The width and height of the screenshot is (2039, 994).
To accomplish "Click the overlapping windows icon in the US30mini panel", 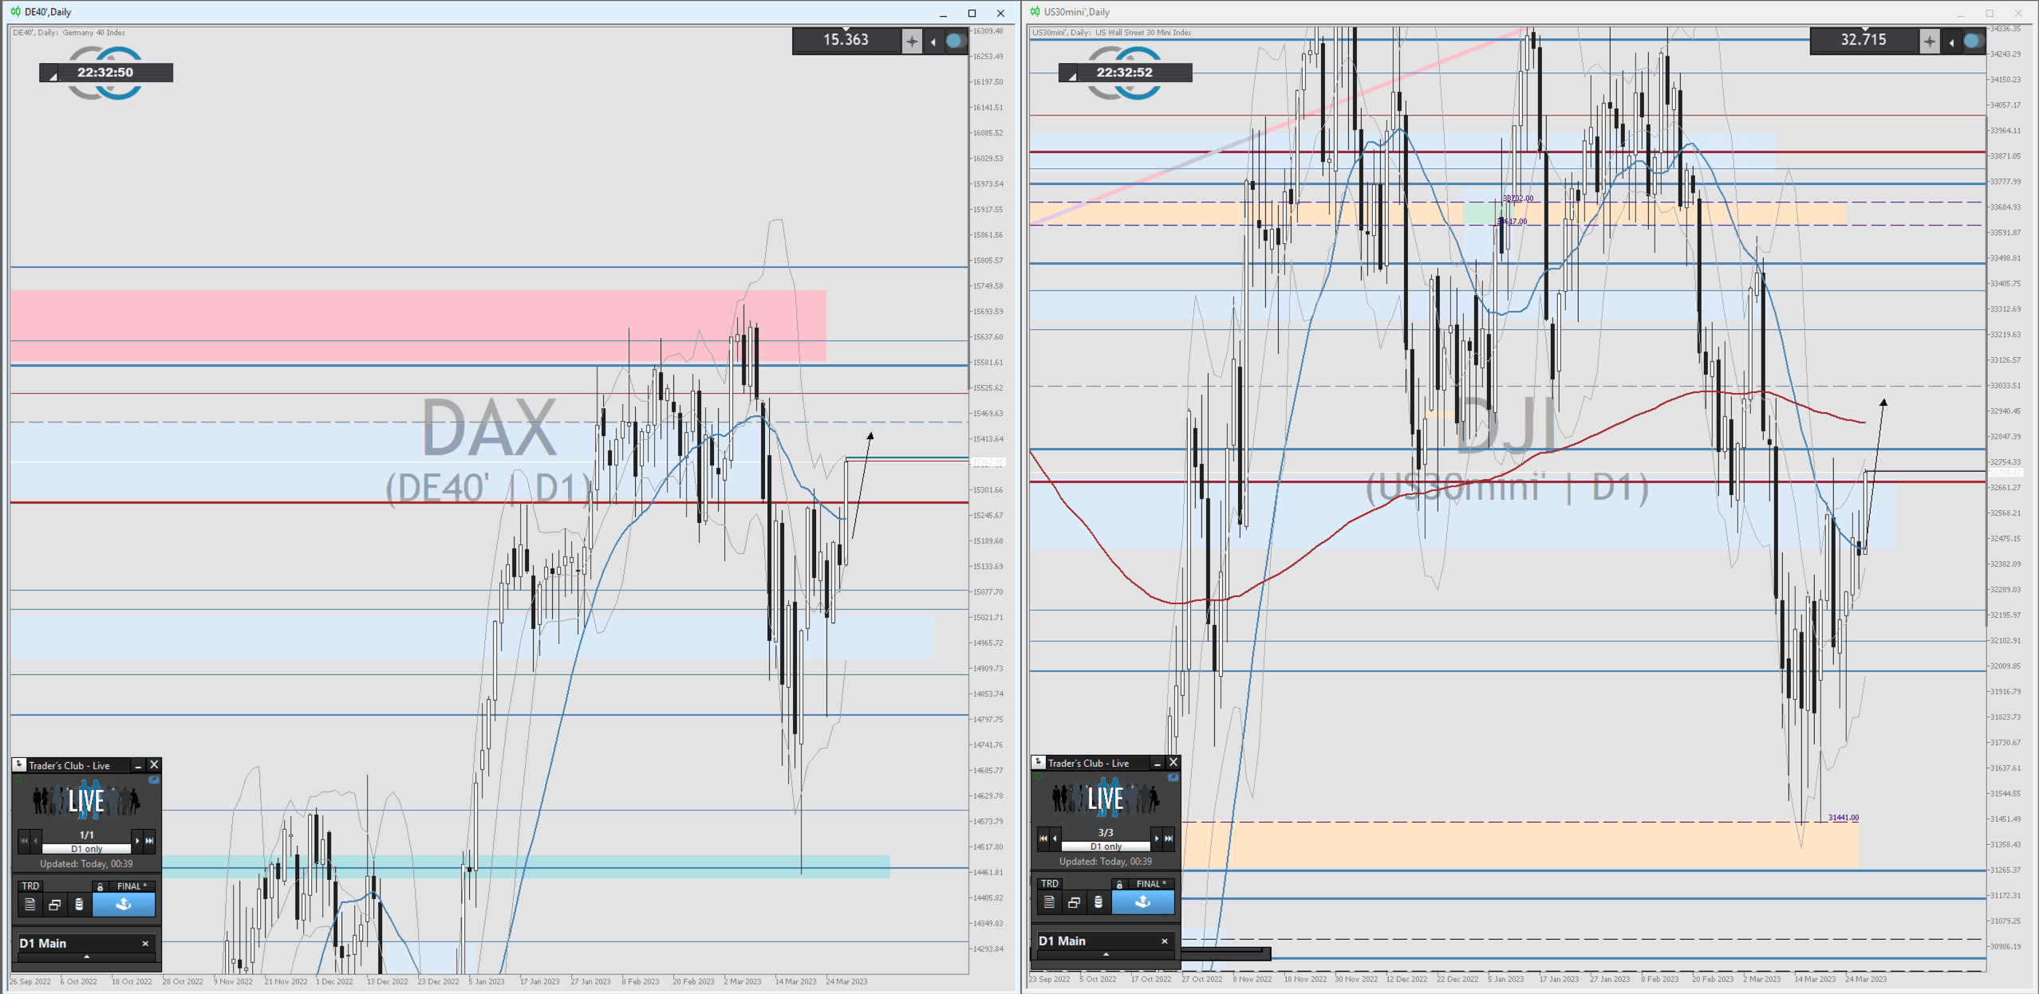I will (1074, 902).
